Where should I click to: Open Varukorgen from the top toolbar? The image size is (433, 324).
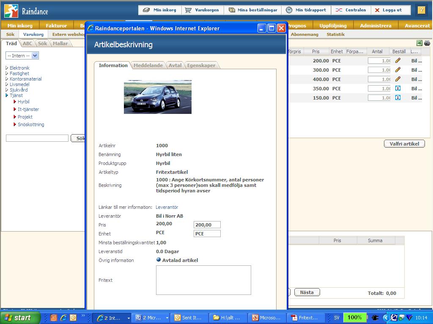(202, 10)
